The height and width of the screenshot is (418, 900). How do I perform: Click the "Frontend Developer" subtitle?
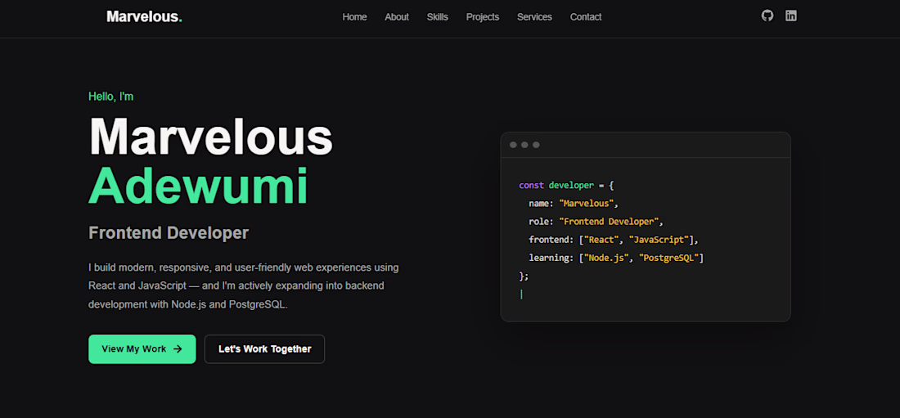pos(169,232)
